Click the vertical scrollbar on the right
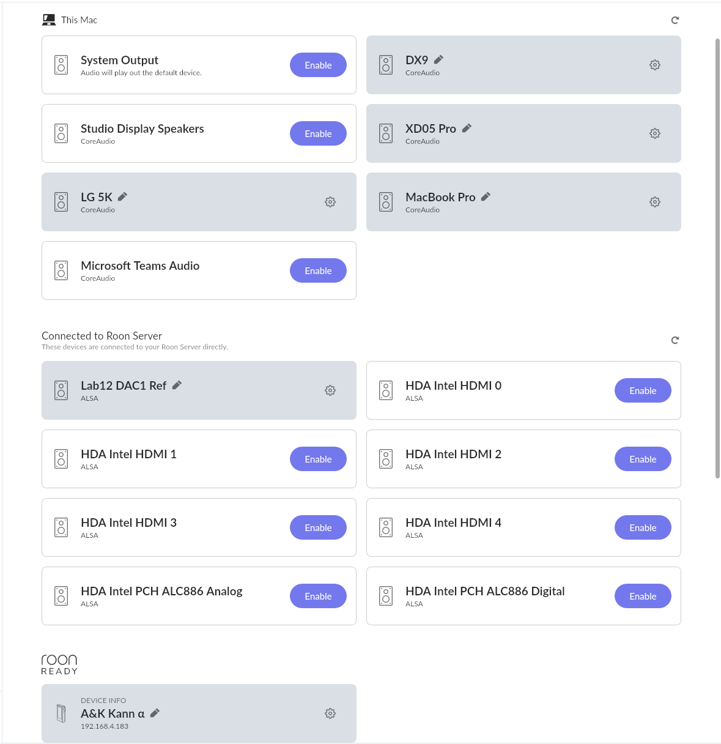The width and height of the screenshot is (721, 744). pyautogui.click(x=717, y=258)
